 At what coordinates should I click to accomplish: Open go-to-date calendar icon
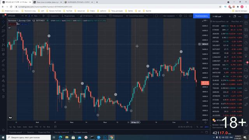point(55,127)
